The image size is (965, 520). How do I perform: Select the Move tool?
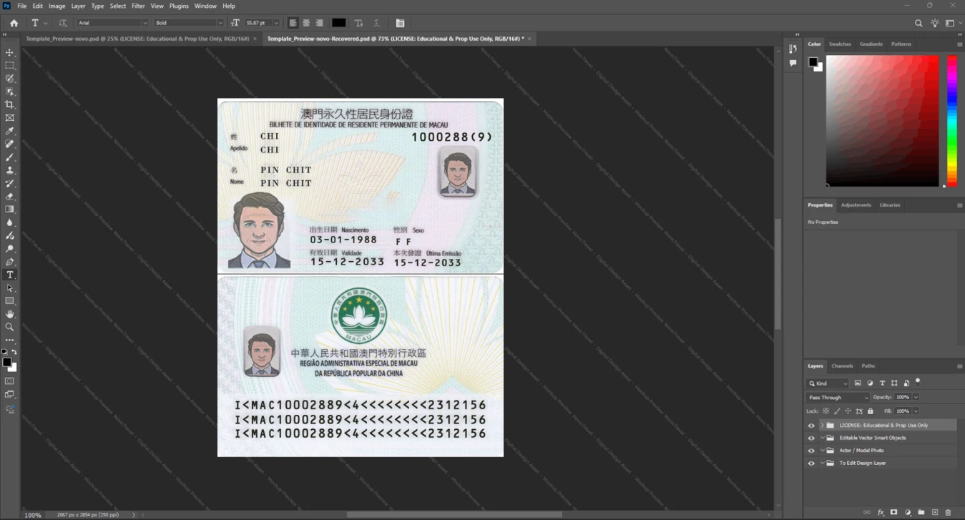pyautogui.click(x=9, y=52)
